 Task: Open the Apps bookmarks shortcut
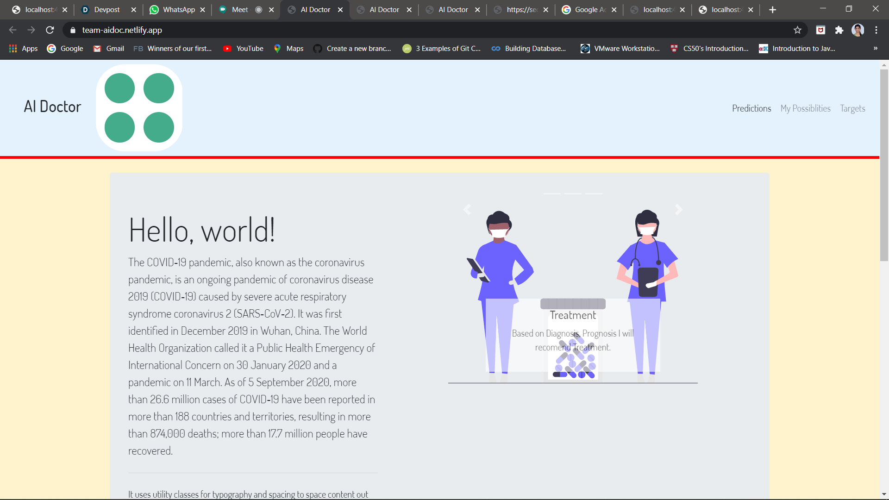click(x=23, y=49)
